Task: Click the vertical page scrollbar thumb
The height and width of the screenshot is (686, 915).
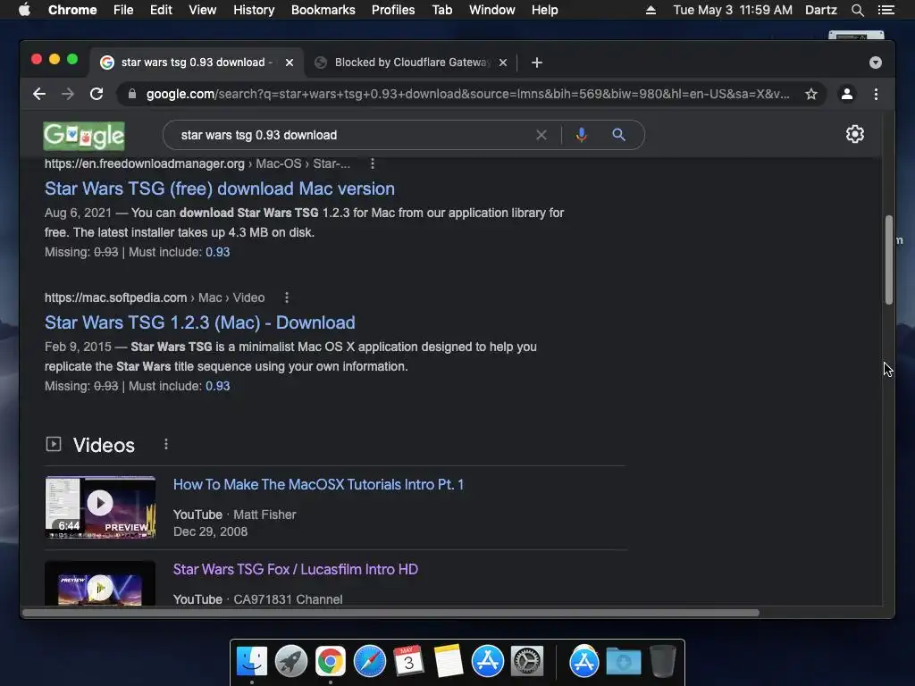Action: (889, 260)
